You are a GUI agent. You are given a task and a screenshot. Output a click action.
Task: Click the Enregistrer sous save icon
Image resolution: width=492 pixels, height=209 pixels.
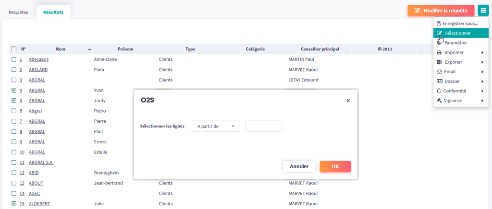[439, 23]
